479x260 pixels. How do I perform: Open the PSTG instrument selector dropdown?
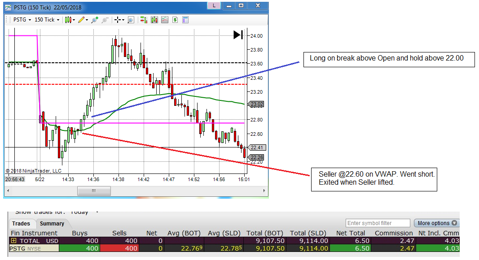pos(22,20)
